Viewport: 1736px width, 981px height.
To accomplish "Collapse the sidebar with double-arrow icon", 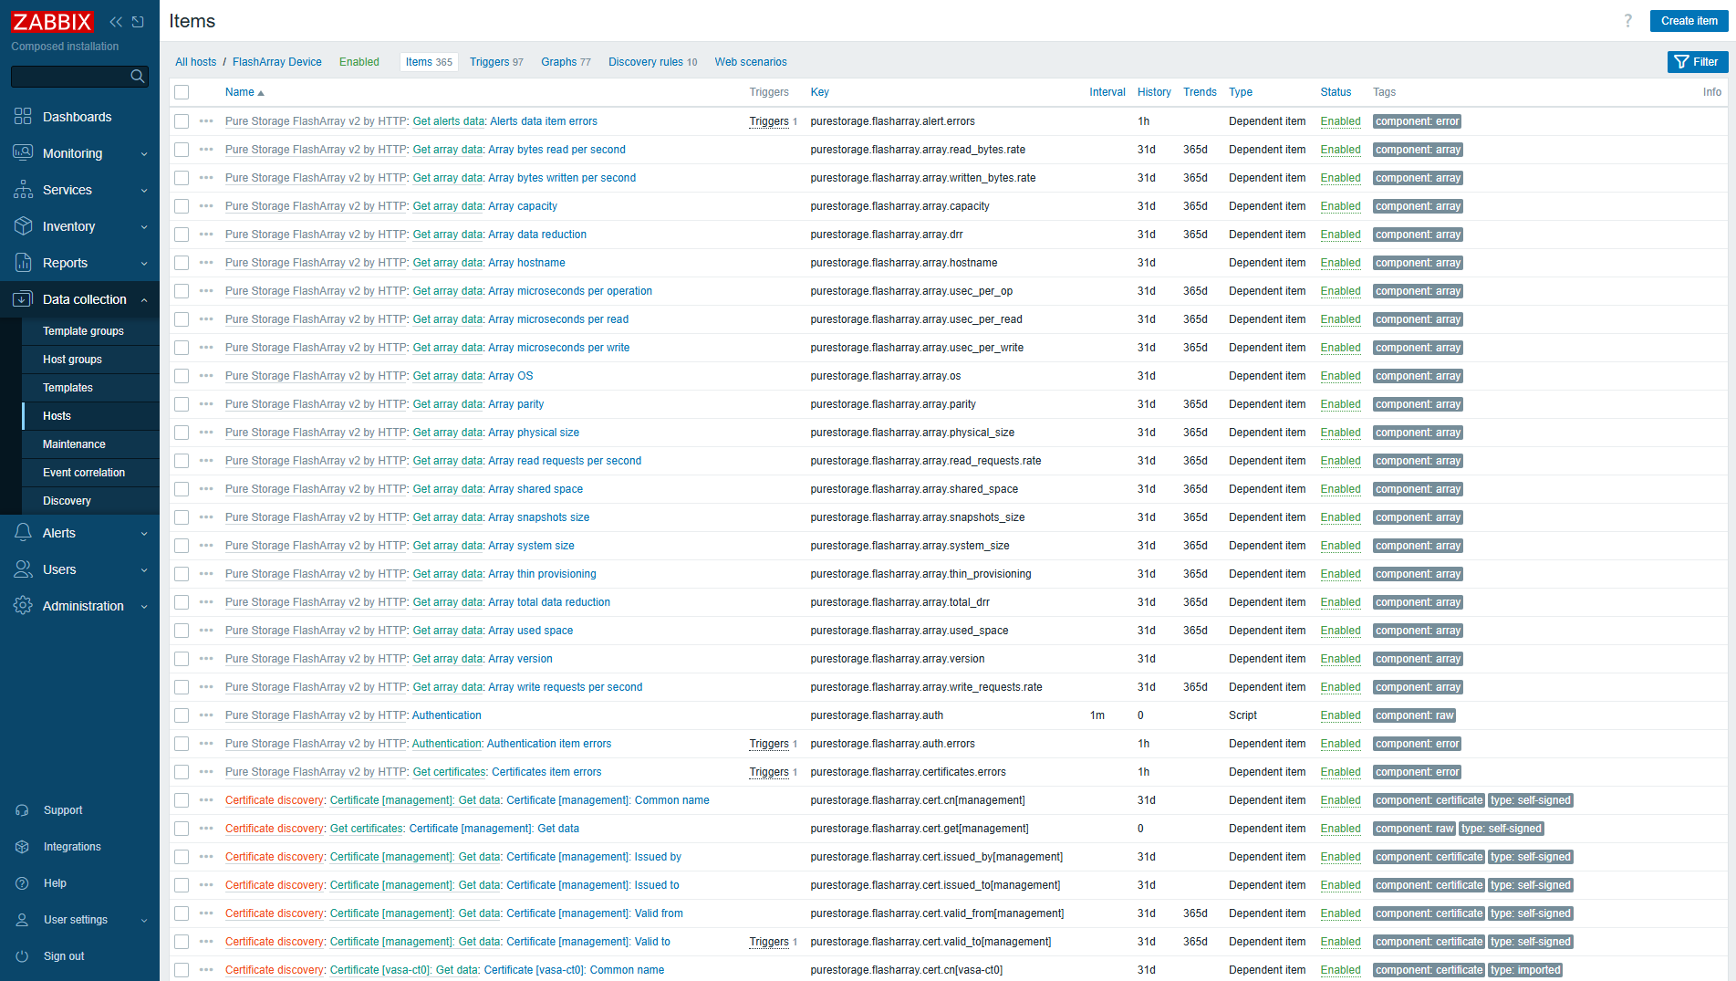I will [116, 22].
